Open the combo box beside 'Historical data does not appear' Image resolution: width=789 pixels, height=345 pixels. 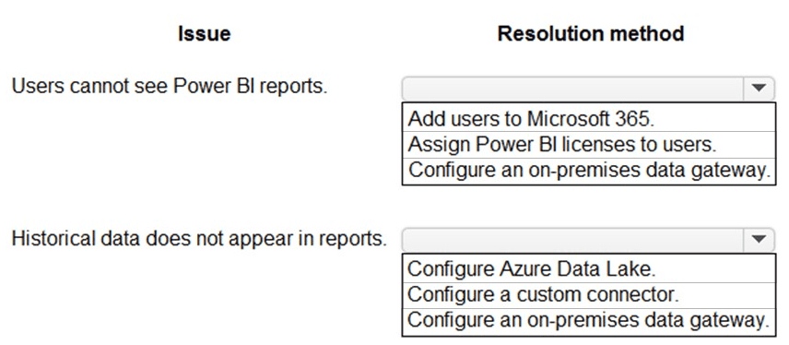click(x=588, y=239)
